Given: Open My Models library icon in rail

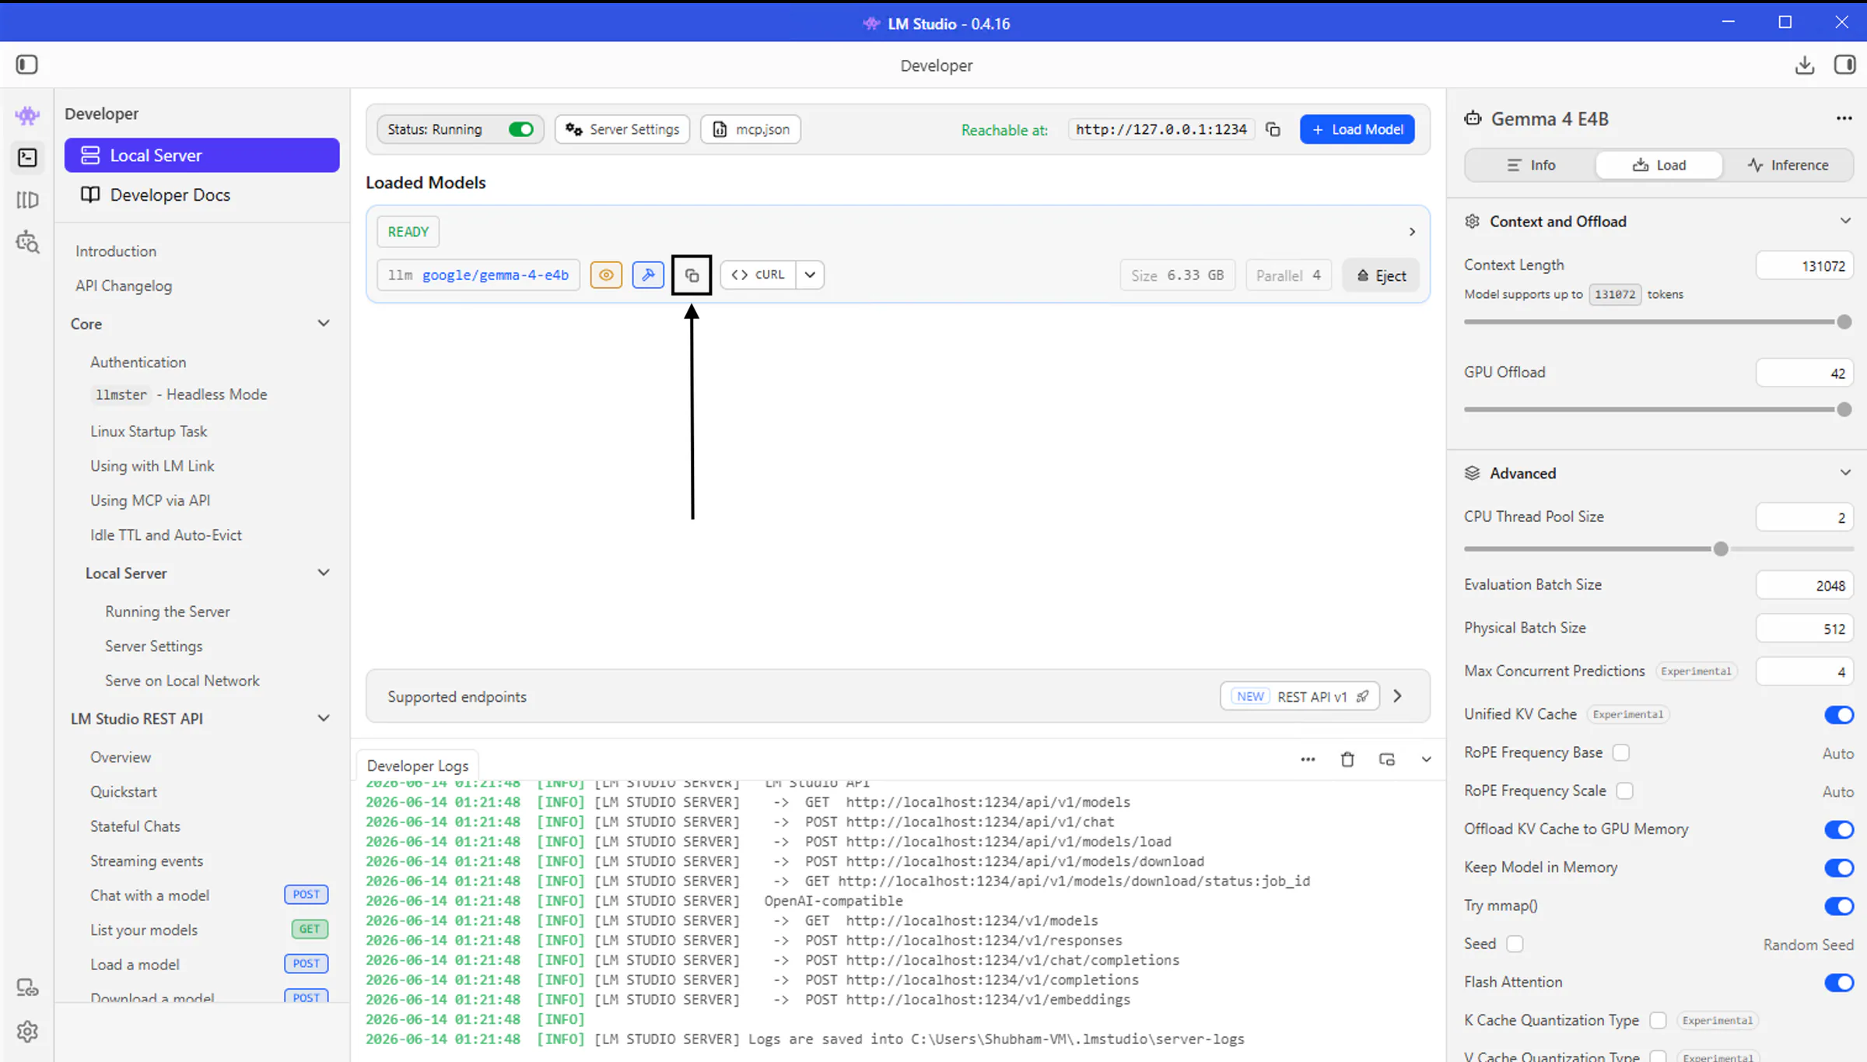Looking at the screenshot, I should pyautogui.click(x=27, y=200).
